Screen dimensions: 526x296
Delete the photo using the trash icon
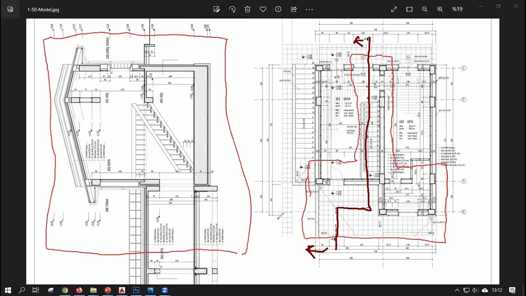tap(247, 9)
